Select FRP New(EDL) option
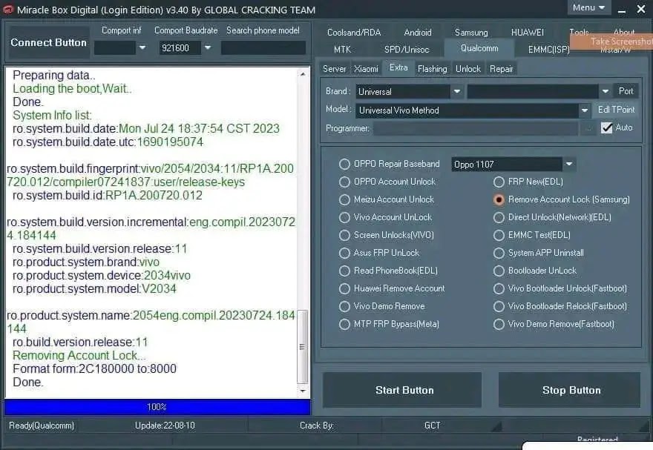653x450 pixels. (499, 182)
